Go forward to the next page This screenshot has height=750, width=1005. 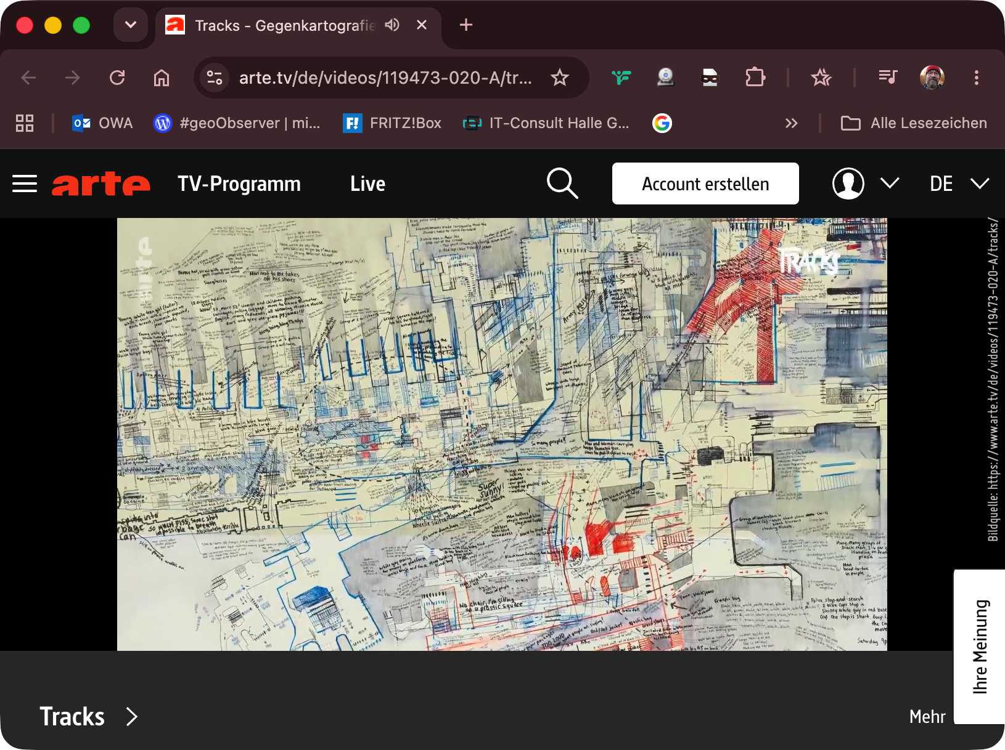73,78
